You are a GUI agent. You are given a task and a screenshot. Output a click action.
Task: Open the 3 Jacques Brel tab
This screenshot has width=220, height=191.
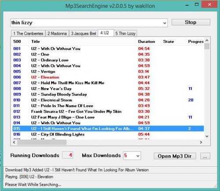(84, 33)
